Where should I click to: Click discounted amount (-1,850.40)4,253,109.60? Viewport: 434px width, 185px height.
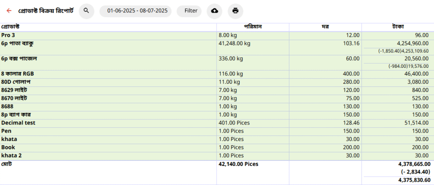[x=403, y=51]
